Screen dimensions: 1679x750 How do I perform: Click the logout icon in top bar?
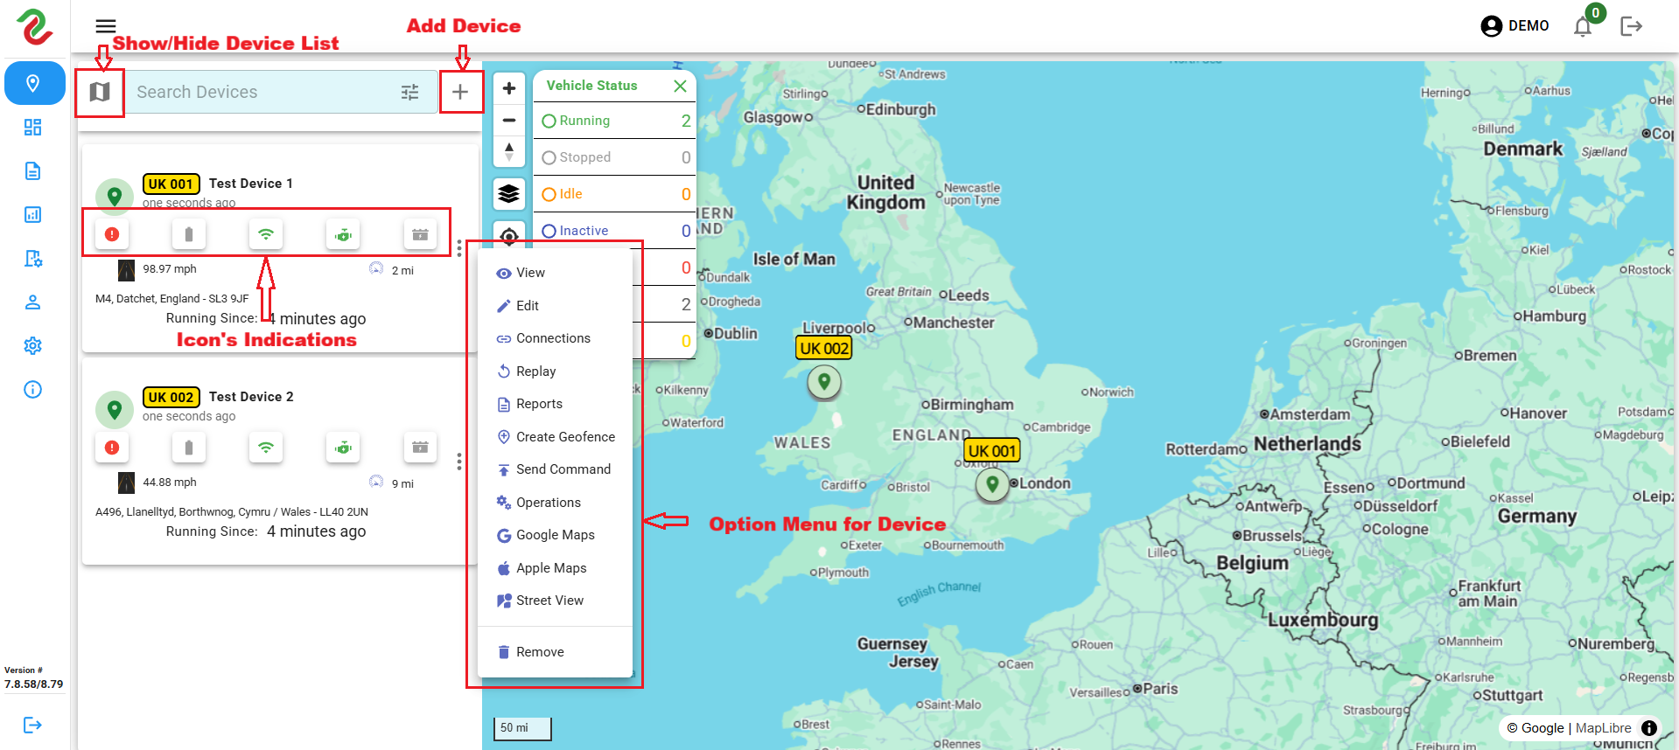pos(1631,26)
